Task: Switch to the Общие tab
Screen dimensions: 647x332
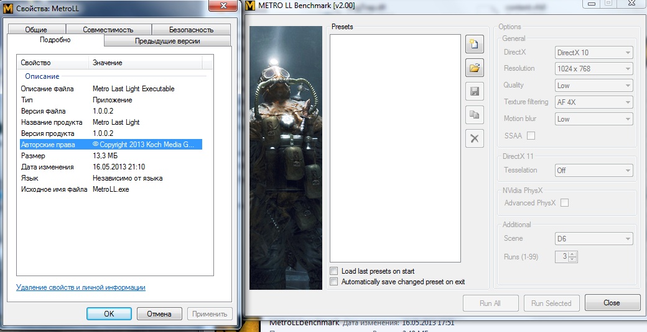Action: click(x=36, y=30)
